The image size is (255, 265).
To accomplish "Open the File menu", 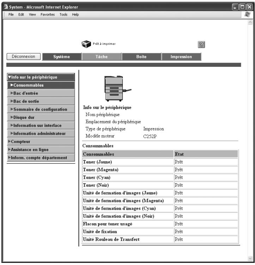I will tap(11, 15).
